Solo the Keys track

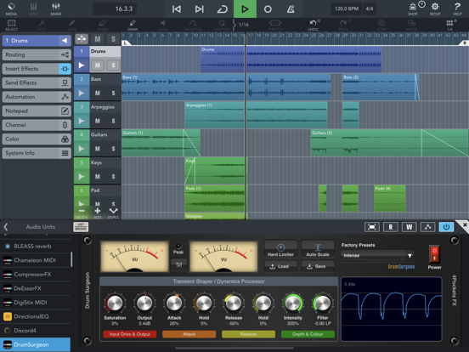(113, 176)
